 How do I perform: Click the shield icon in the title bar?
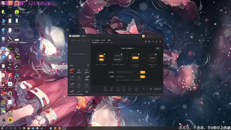[150, 36]
